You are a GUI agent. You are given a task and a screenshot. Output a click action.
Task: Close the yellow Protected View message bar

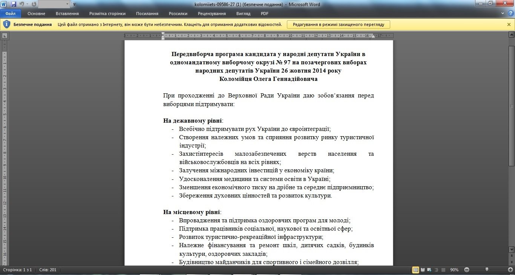point(509,24)
